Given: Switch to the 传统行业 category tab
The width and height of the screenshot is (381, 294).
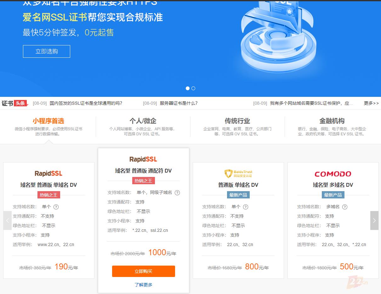Looking at the screenshot, I should pos(238,121).
